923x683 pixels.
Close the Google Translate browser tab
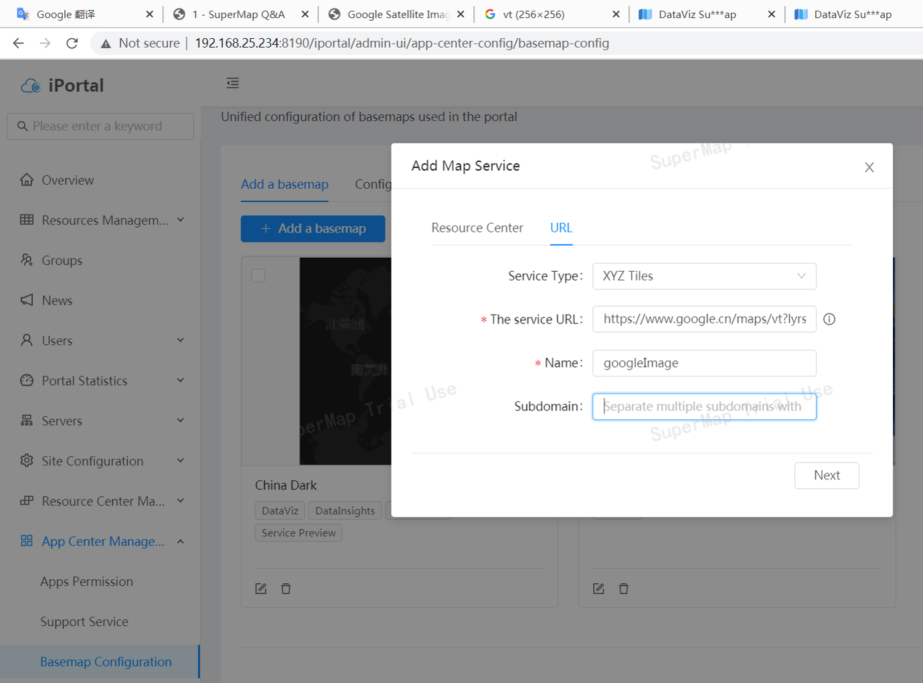(x=149, y=14)
